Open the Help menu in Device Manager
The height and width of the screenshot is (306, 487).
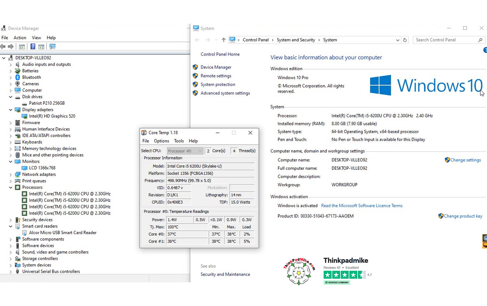click(x=51, y=38)
